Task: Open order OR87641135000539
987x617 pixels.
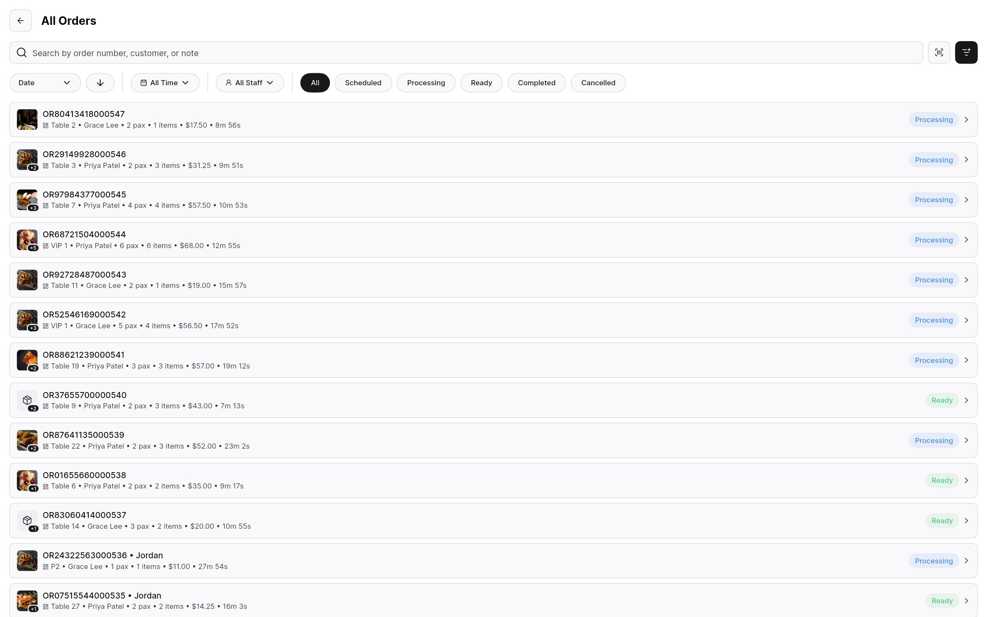Action: click(493, 440)
